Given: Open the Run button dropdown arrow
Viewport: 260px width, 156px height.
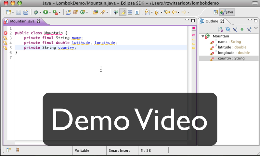Looking at the screenshot, I should tap(50, 13).
